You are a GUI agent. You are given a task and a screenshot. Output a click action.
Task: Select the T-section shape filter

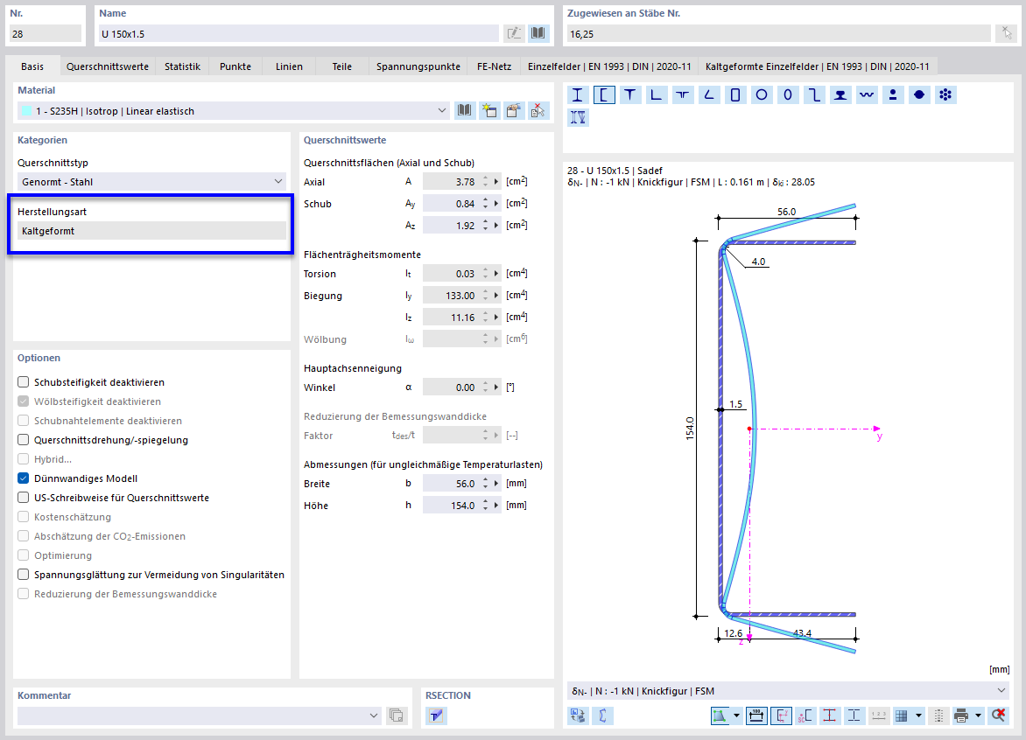pos(630,94)
